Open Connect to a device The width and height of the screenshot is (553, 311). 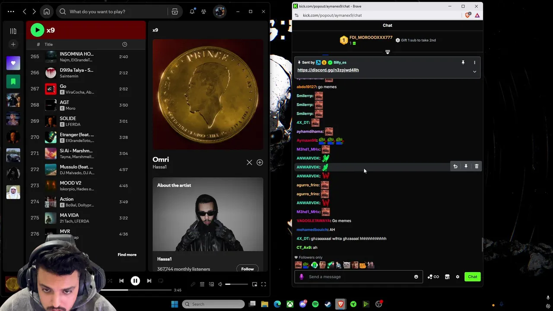[x=211, y=284]
